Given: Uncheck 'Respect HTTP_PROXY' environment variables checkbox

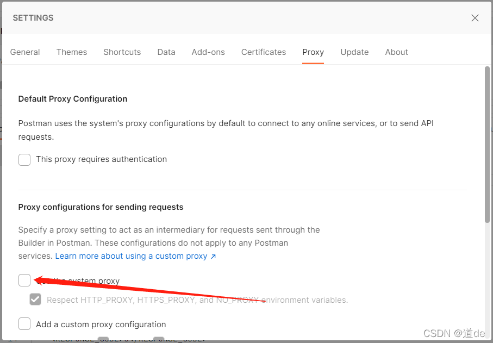Looking at the screenshot, I should (35, 300).
